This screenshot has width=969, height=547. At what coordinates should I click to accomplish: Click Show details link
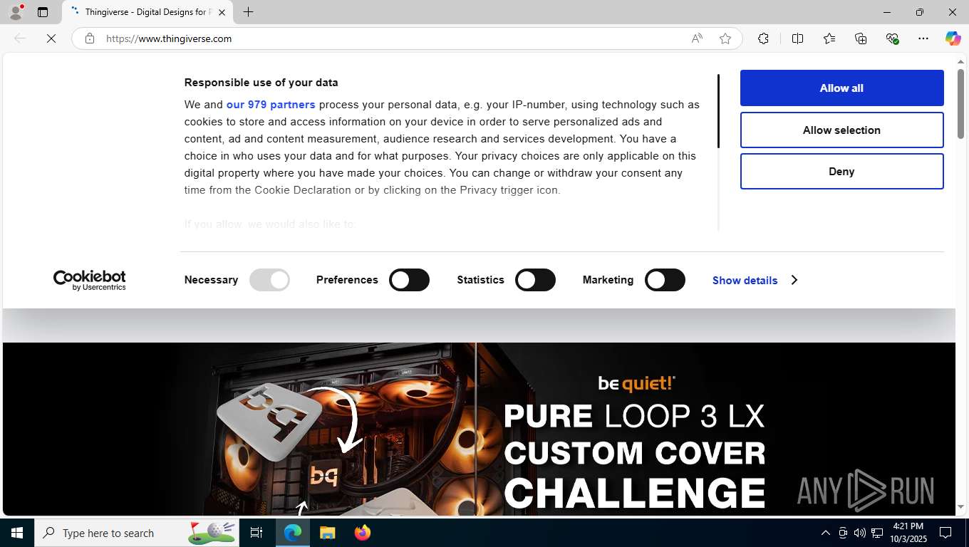(x=745, y=280)
